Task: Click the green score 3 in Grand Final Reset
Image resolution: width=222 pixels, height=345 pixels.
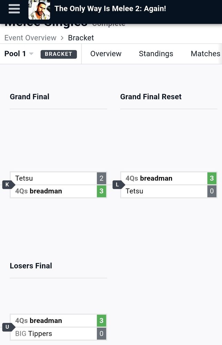Action: click(x=212, y=178)
